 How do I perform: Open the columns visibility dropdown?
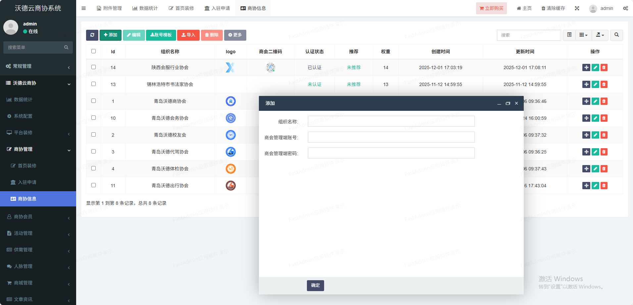583,35
